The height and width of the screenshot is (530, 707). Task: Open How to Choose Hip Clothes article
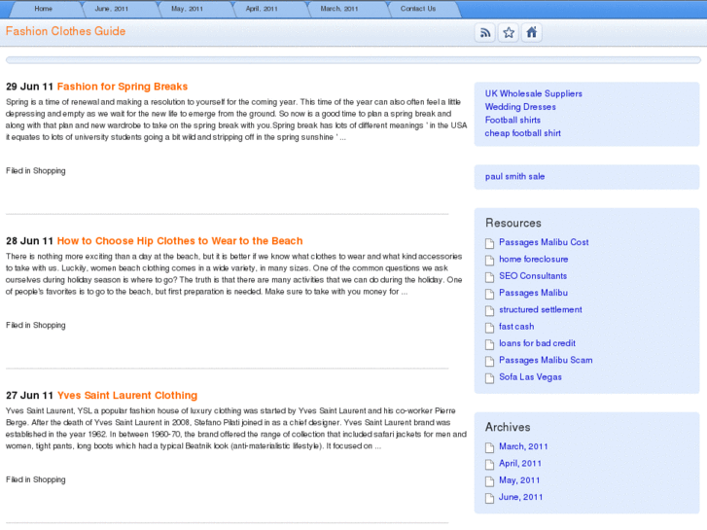[x=180, y=241]
